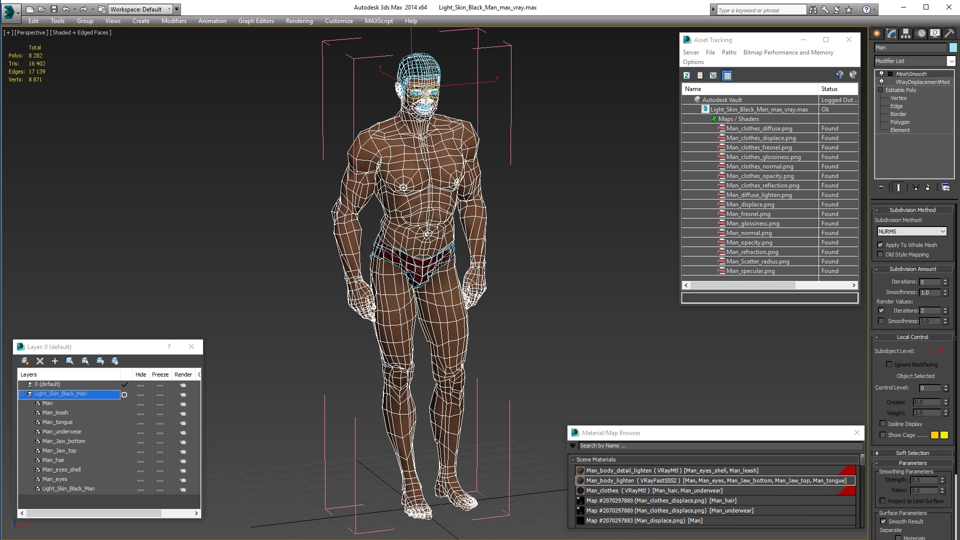Select Tree View icon in Asset Tracking
960x540 pixels.
[x=713, y=75]
